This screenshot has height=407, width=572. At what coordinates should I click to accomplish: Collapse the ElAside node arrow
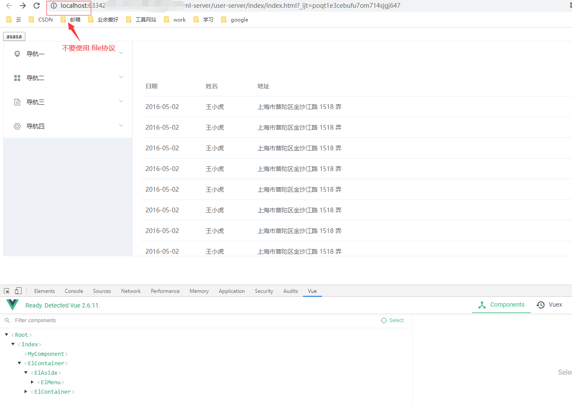click(26, 373)
